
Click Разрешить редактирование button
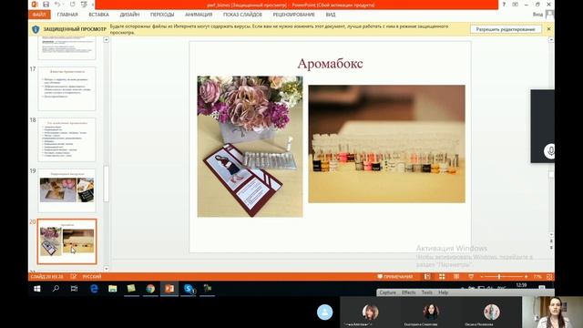point(506,29)
